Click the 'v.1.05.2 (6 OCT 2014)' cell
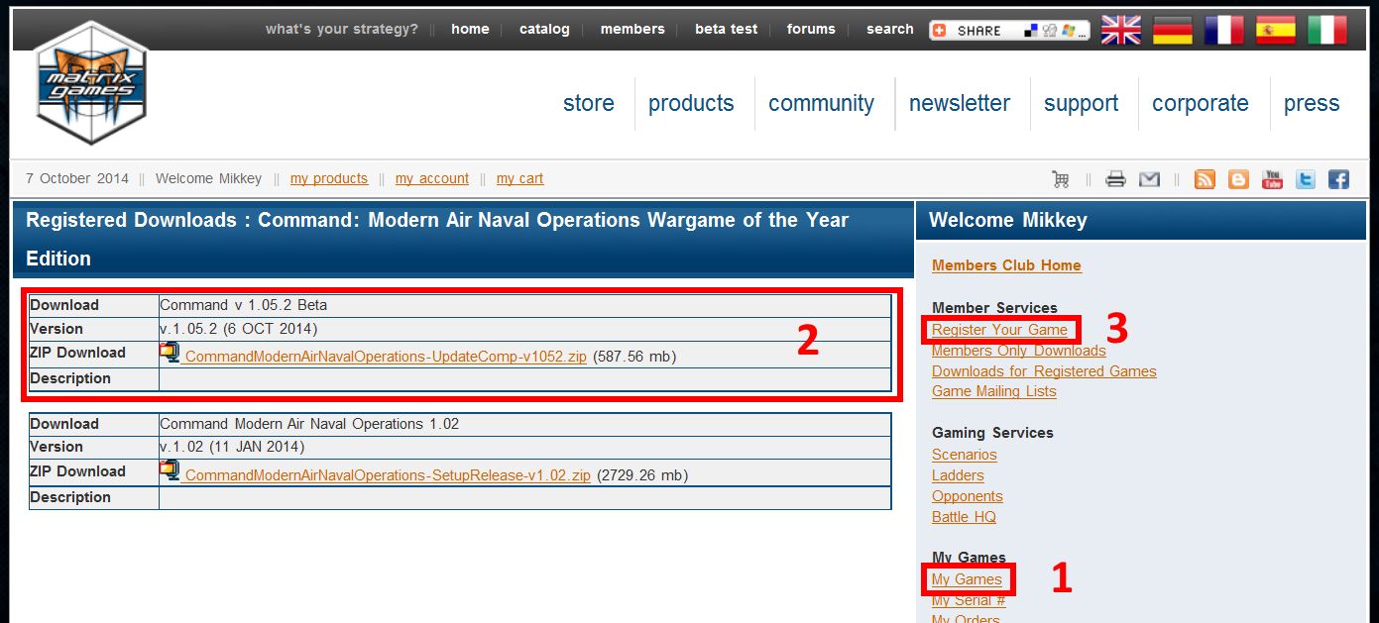 pos(524,329)
